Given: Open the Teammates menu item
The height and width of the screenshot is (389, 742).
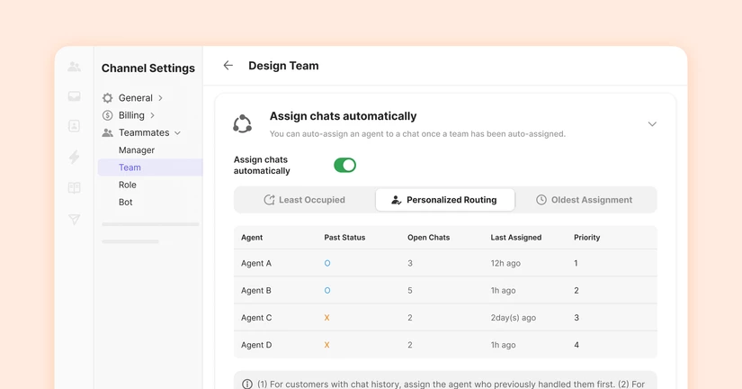Looking at the screenshot, I should pos(144,132).
